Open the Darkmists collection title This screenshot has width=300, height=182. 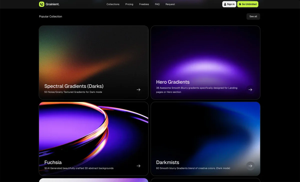point(167,162)
